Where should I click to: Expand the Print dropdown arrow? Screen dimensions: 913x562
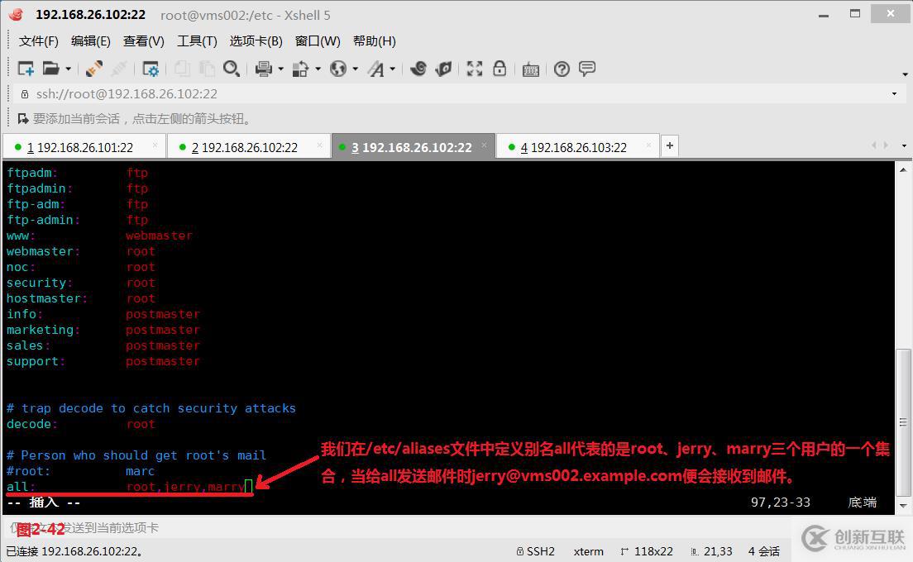tap(280, 69)
